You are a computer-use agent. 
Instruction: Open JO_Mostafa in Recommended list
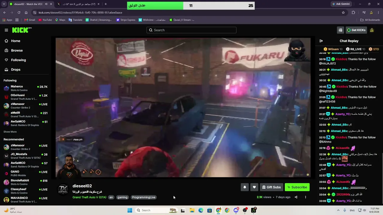click(25, 156)
